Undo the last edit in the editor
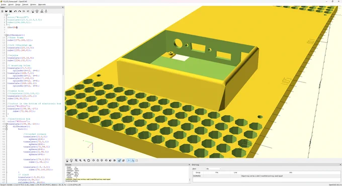Viewport: 342px width, 186px height. click(x=16, y=11)
